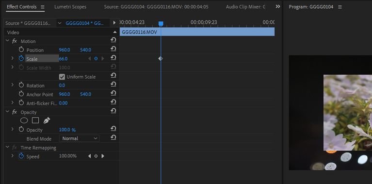This screenshot has height=184, width=372.
Task: Open the source clip selector dropdown
Action: 60,23
